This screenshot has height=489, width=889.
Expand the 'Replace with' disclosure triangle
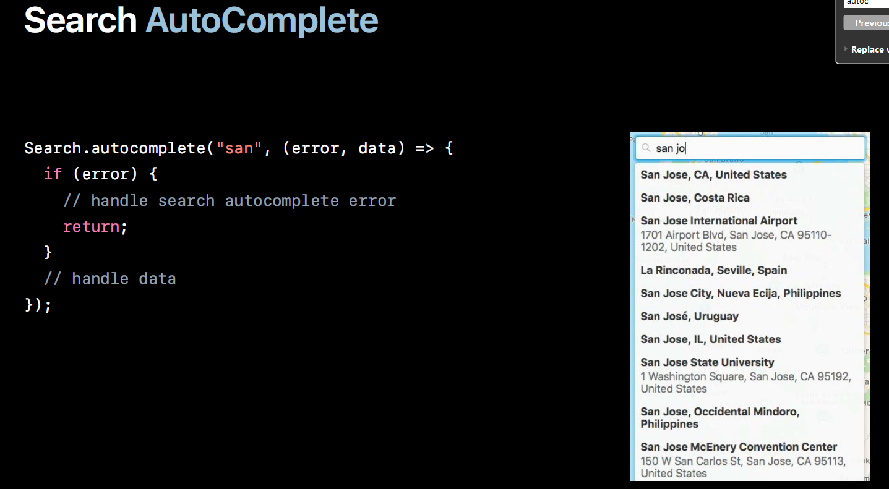846,49
